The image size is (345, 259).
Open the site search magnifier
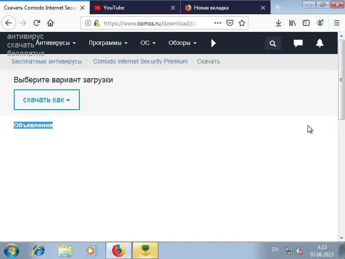(x=273, y=44)
